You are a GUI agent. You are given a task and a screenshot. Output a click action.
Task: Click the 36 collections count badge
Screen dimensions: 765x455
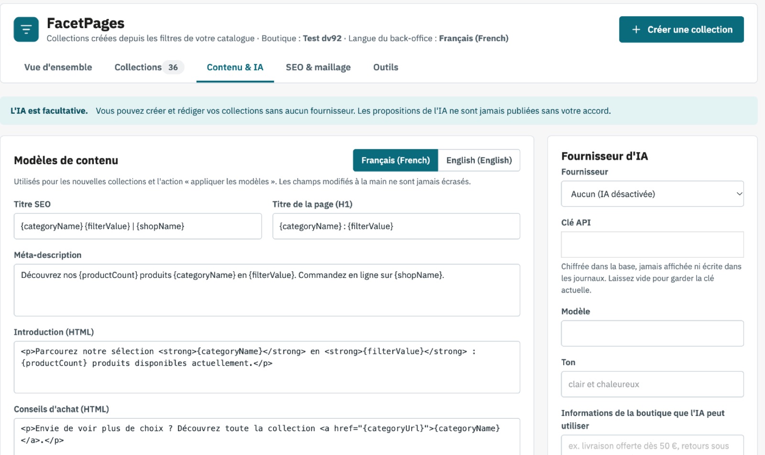tap(173, 67)
